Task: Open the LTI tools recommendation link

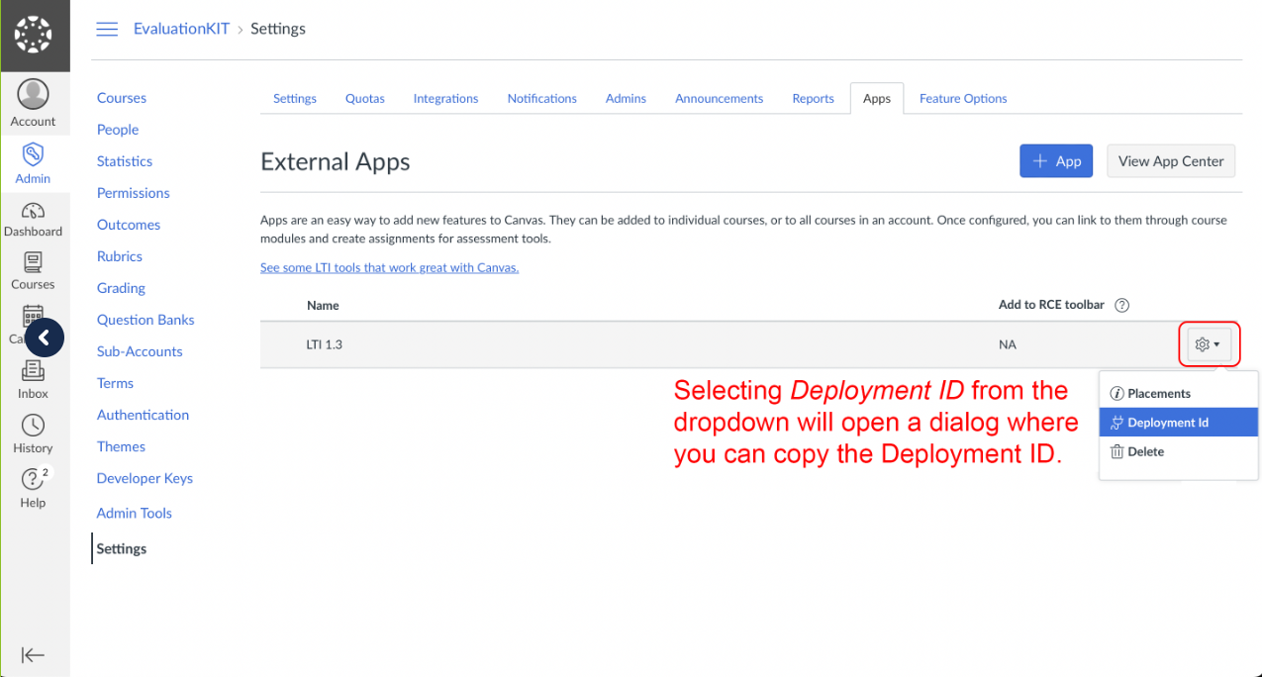Action: point(389,267)
